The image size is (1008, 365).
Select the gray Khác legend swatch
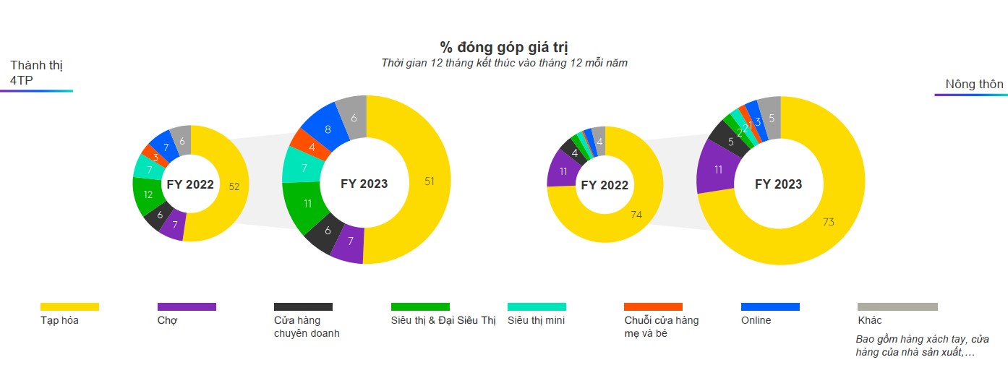(897, 307)
